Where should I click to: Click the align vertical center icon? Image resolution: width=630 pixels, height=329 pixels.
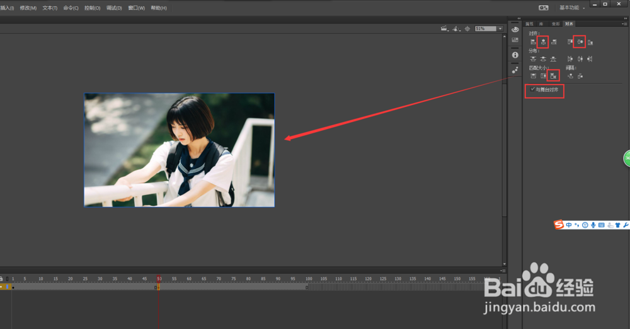click(x=580, y=42)
